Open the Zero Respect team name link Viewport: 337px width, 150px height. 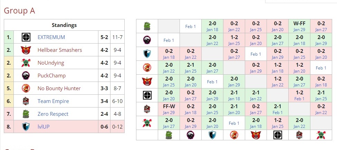coord(53,114)
